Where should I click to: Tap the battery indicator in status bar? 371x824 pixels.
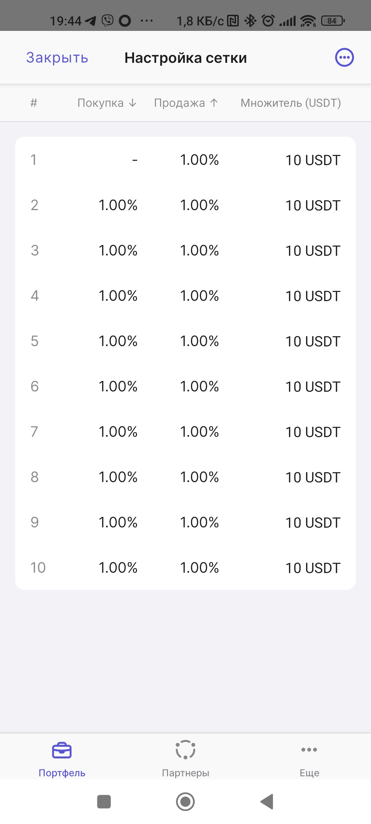tap(333, 21)
